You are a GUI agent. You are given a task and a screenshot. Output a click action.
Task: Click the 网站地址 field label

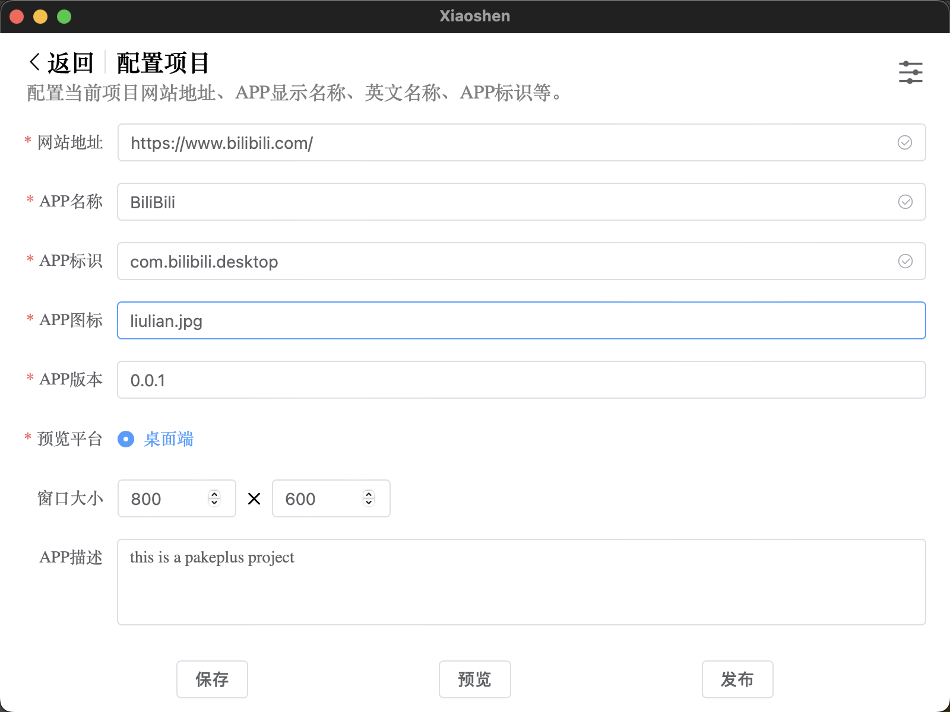(x=70, y=142)
